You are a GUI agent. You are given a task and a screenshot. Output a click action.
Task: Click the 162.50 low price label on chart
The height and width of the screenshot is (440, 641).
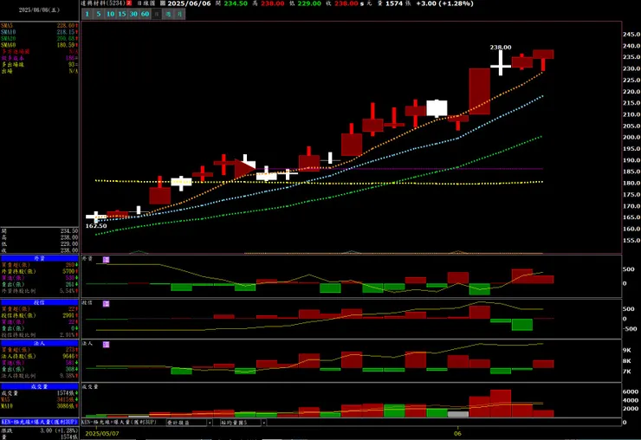96,226
